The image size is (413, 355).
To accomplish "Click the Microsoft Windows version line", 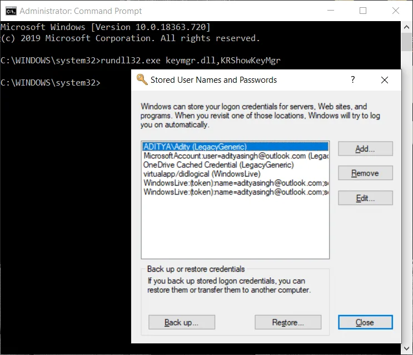I will tap(106, 27).
